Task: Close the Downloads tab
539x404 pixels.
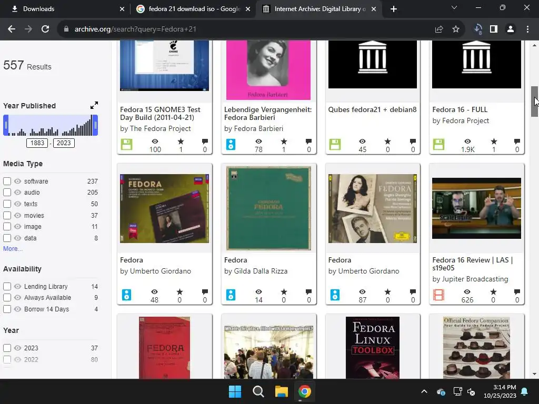Action: (122, 9)
